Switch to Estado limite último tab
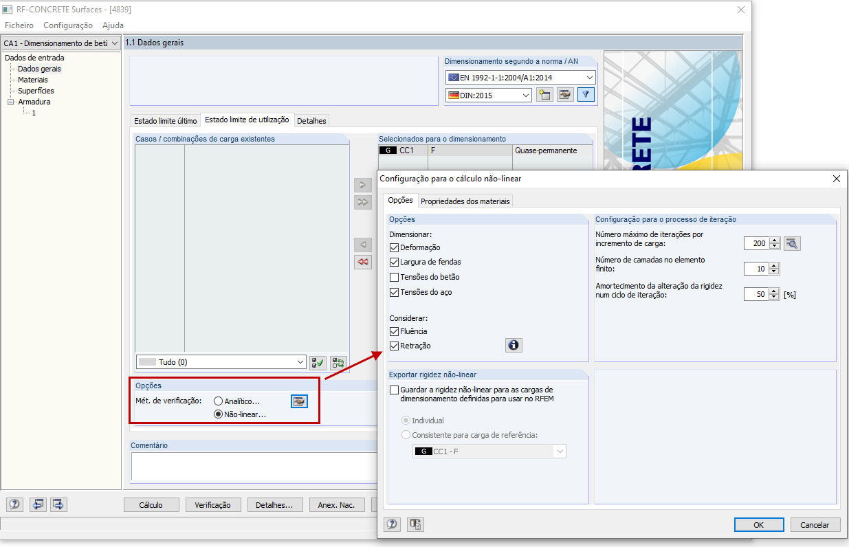The image size is (849, 547). pyautogui.click(x=166, y=120)
